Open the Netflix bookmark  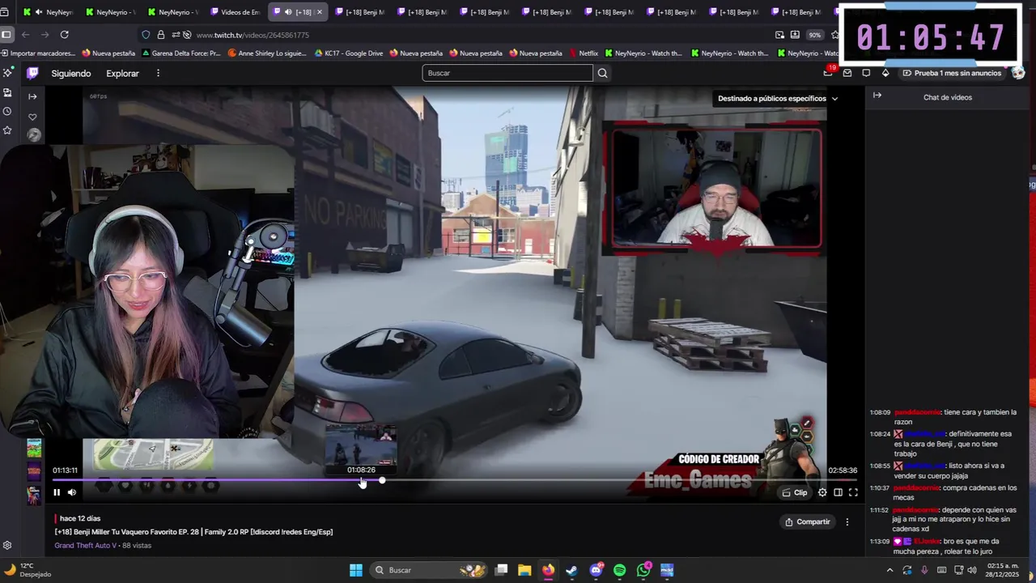tap(583, 53)
